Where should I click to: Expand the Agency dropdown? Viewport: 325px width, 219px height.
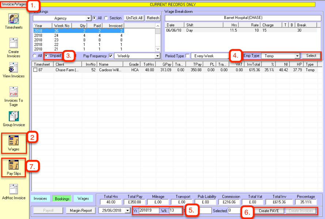click(x=88, y=18)
